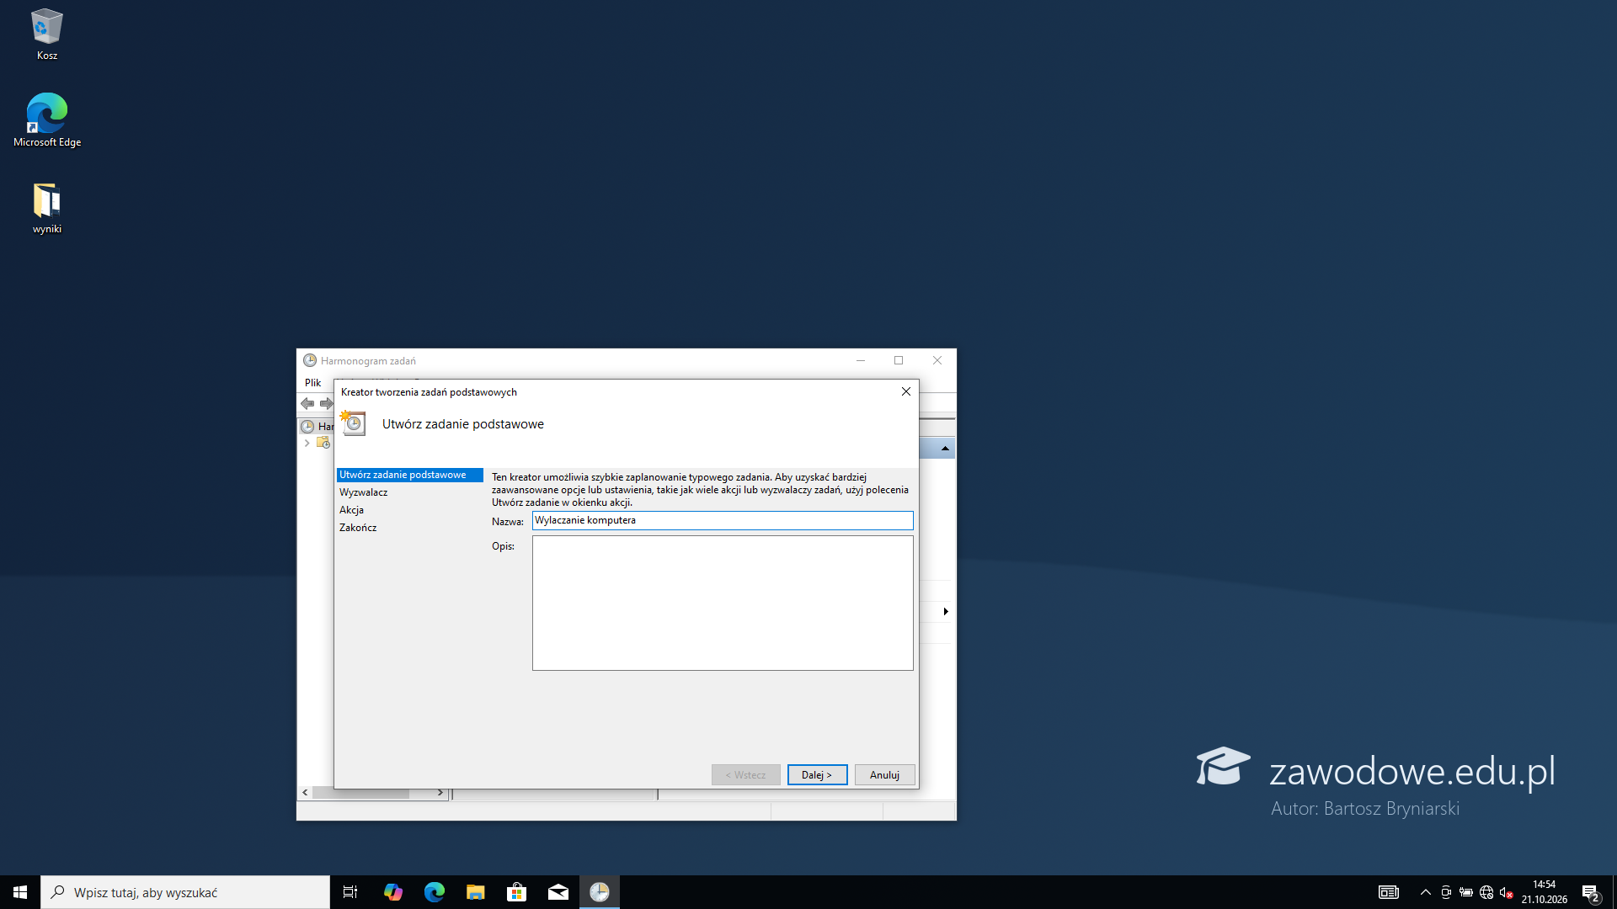1617x909 pixels.
Task: Select the wyniki folder on desktop
Action: [x=47, y=208]
